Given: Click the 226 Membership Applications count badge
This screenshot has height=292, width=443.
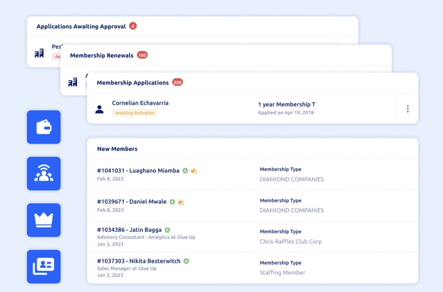Looking at the screenshot, I should pyautogui.click(x=177, y=82).
